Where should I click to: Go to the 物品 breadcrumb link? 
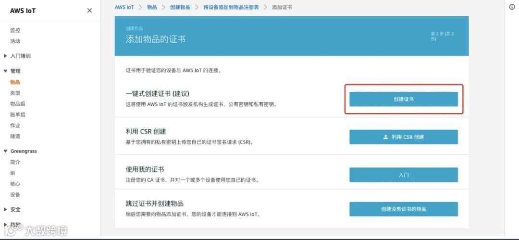click(152, 7)
